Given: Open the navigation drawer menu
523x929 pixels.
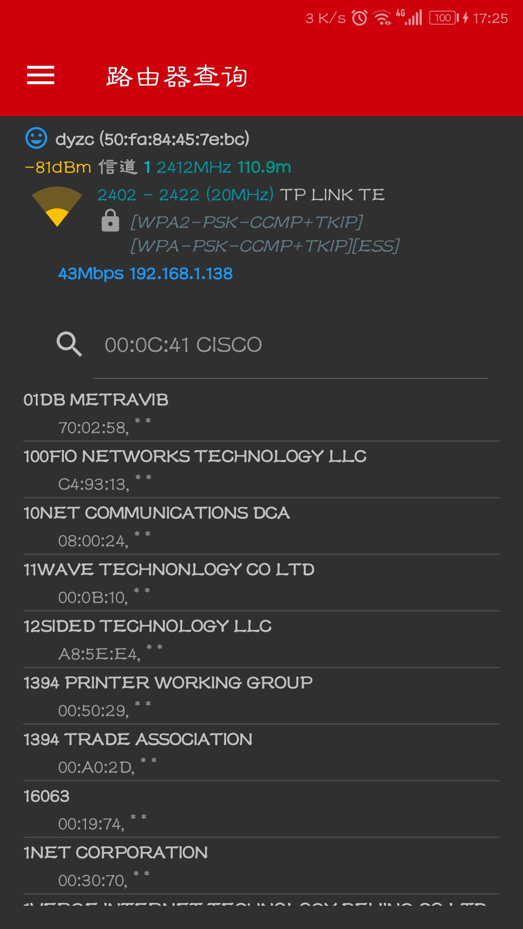Looking at the screenshot, I should (40, 76).
